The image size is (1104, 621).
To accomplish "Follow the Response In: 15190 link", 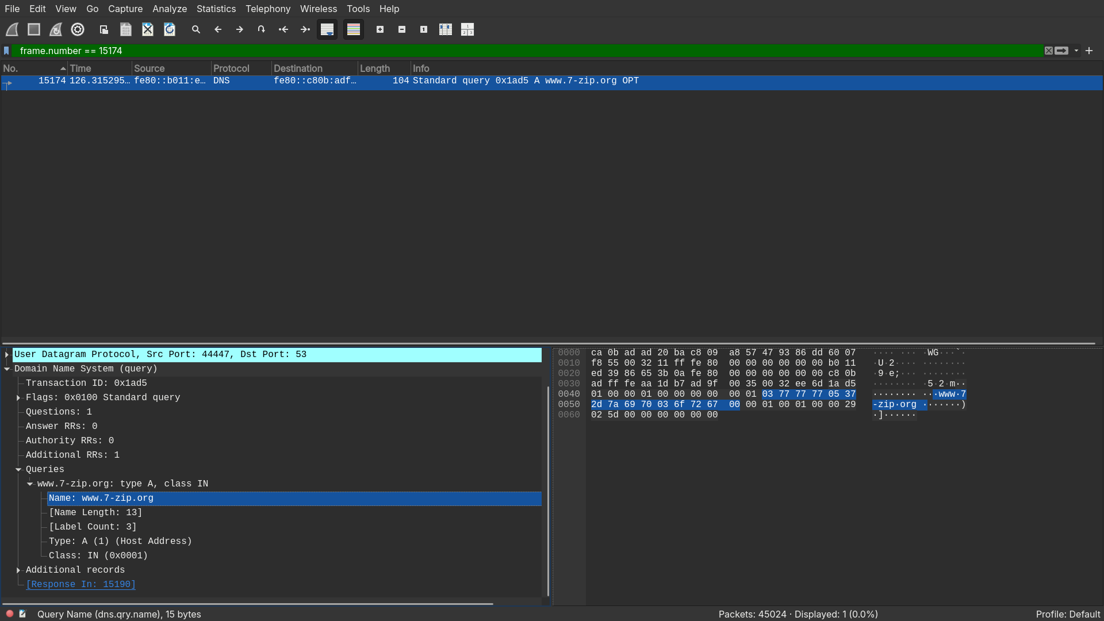I will 81,584.
